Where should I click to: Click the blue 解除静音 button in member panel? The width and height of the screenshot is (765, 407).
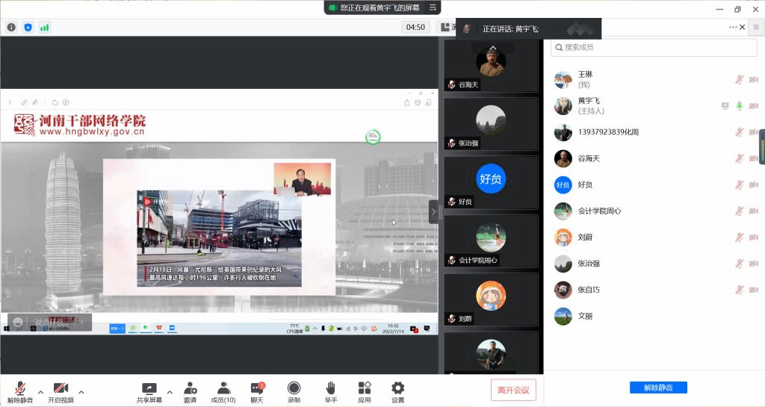coord(658,388)
